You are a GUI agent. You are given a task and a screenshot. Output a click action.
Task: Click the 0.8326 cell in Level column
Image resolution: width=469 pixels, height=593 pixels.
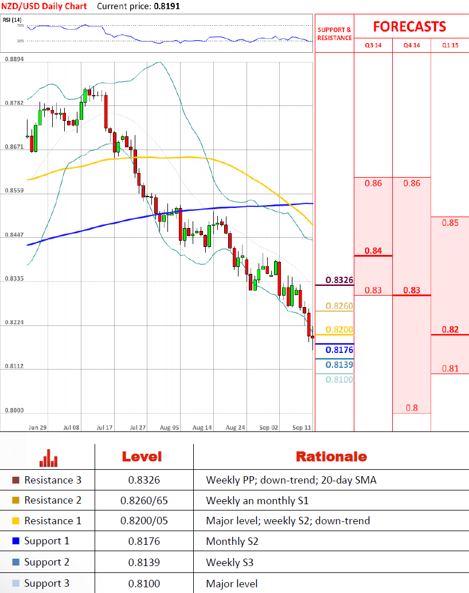pyautogui.click(x=144, y=480)
